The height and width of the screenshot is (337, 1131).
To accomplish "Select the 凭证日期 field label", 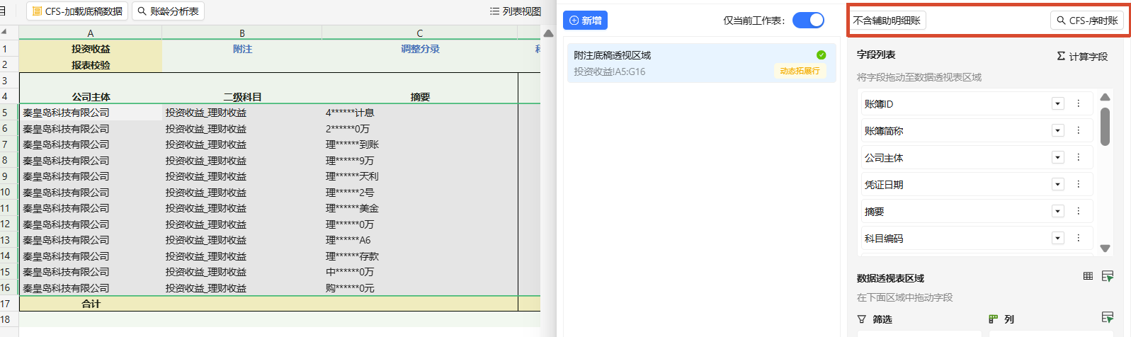I will (884, 185).
